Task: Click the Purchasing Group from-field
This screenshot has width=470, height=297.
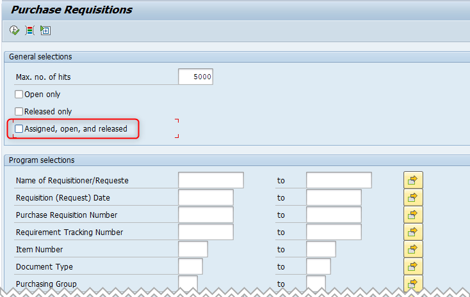Action: coord(188,282)
